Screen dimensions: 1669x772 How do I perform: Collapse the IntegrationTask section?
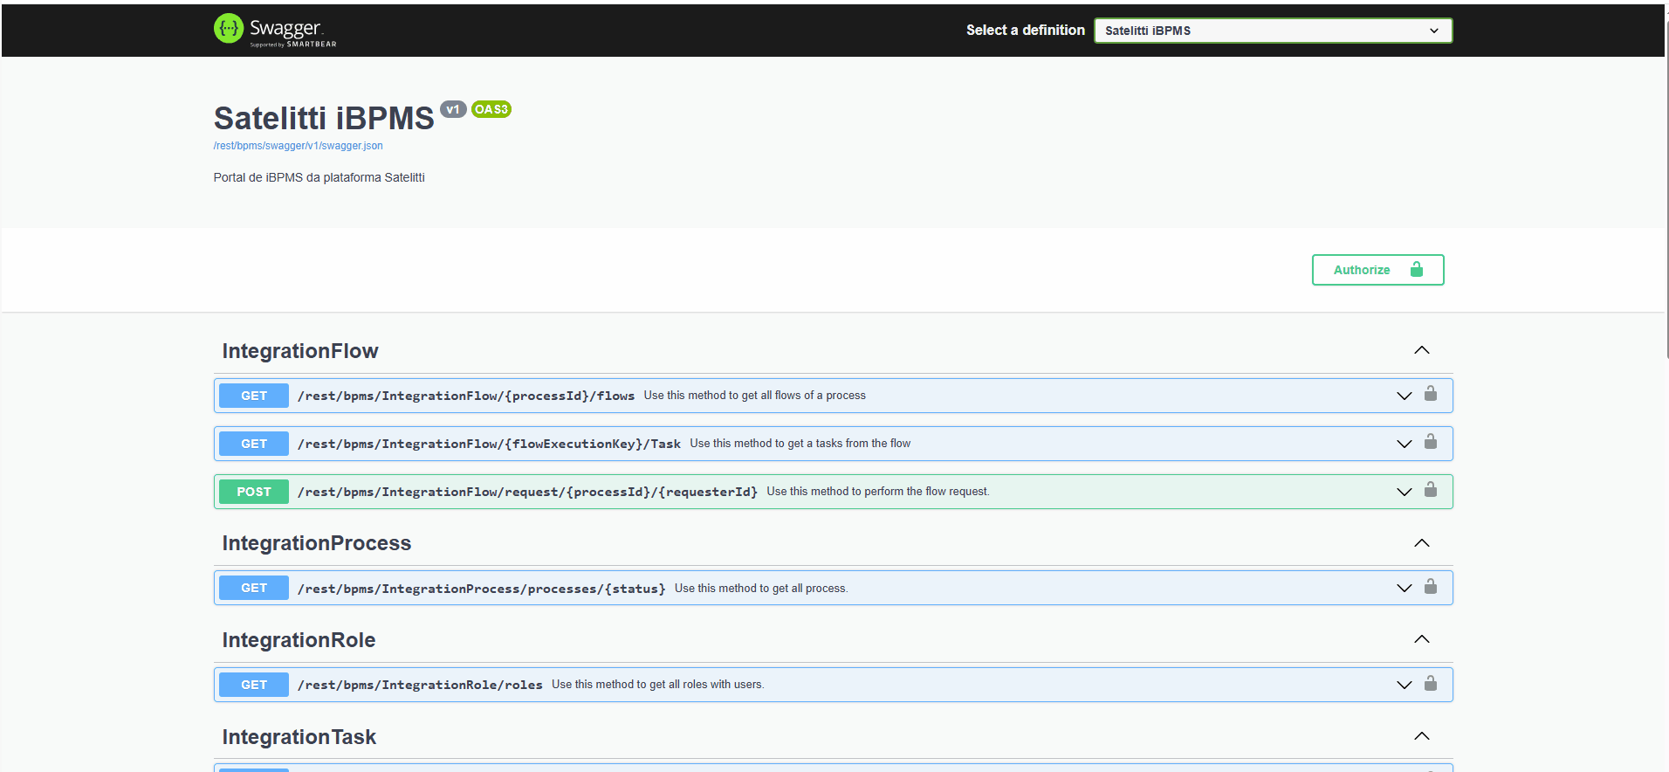click(x=1422, y=736)
